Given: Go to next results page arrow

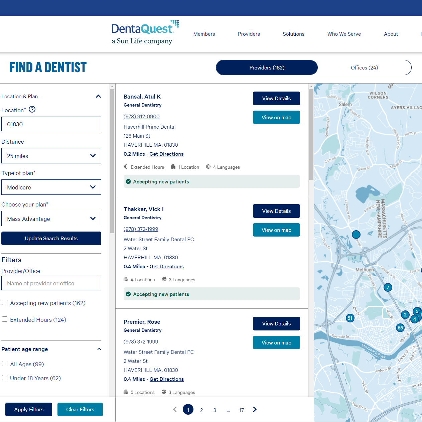Looking at the screenshot, I should (255, 409).
